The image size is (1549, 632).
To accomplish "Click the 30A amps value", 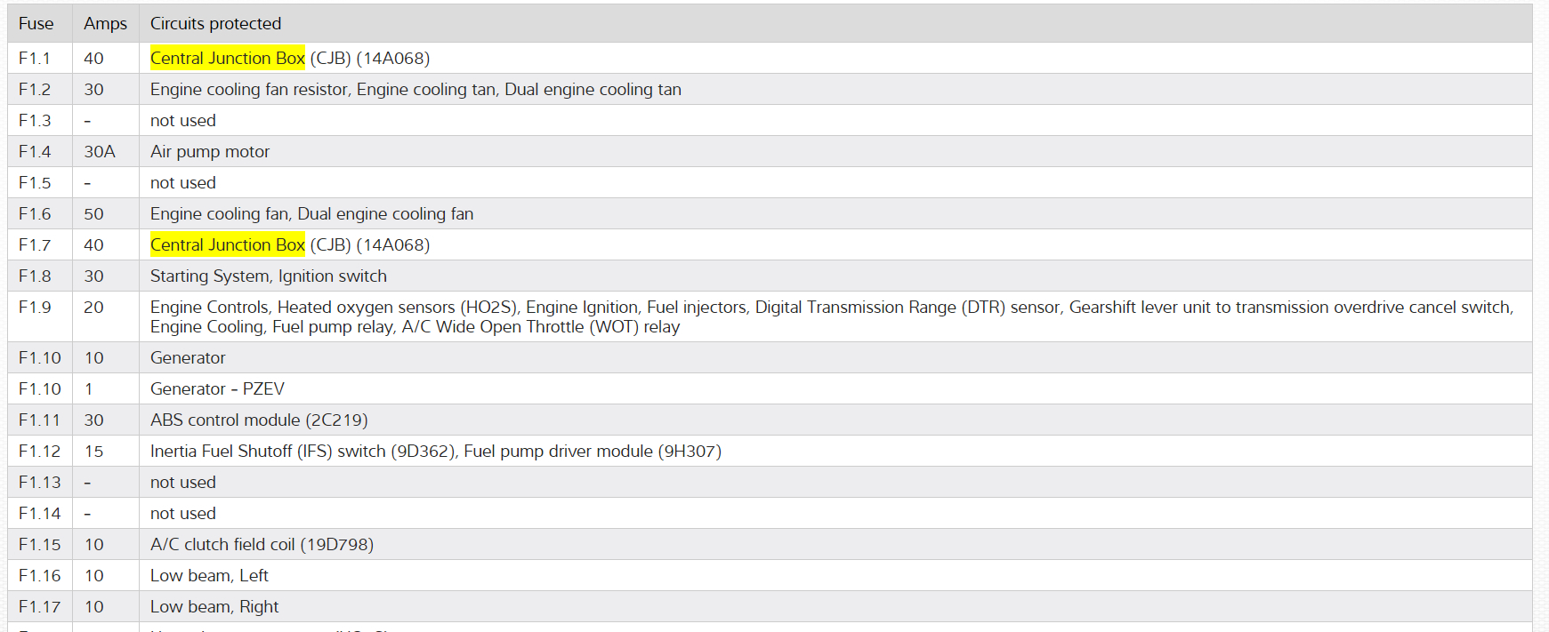I will (x=100, y=152).
